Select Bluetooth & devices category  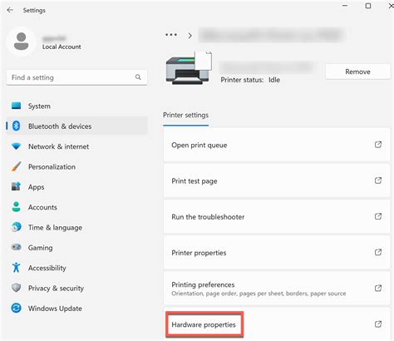[x=76, y=126]
